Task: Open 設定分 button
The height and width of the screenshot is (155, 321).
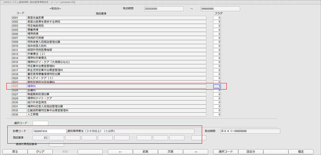Action: coord(250,152)
